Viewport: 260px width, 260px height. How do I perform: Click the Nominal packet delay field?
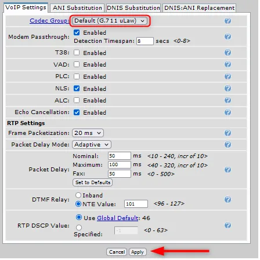120,156
